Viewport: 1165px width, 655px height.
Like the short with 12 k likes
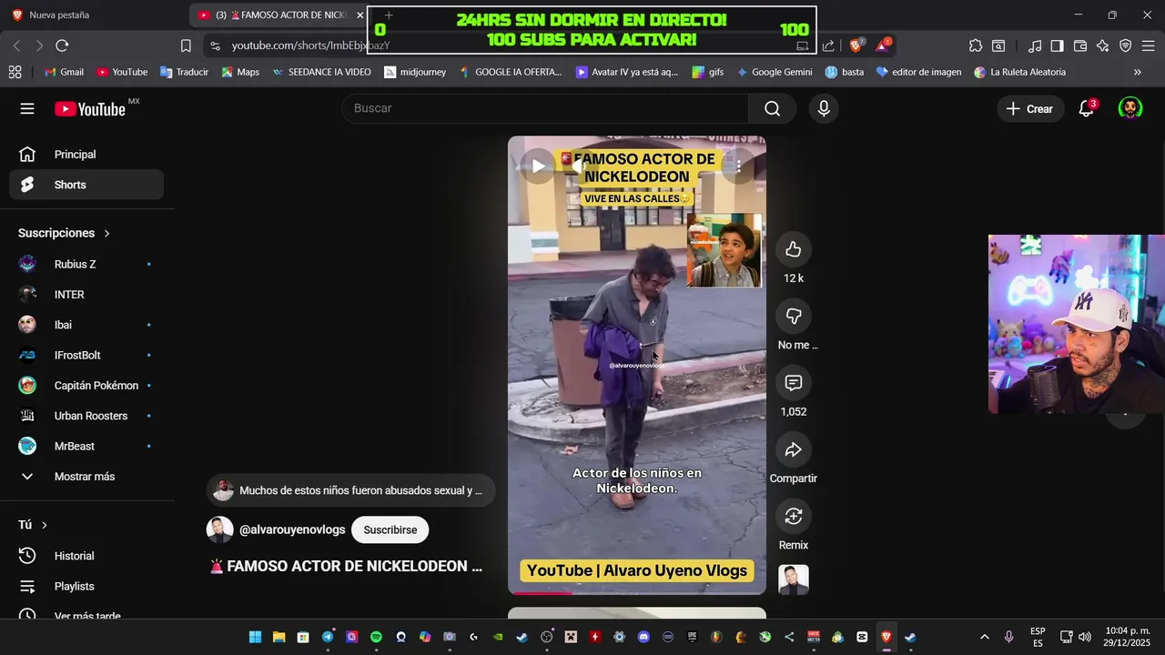click(794, 249)
